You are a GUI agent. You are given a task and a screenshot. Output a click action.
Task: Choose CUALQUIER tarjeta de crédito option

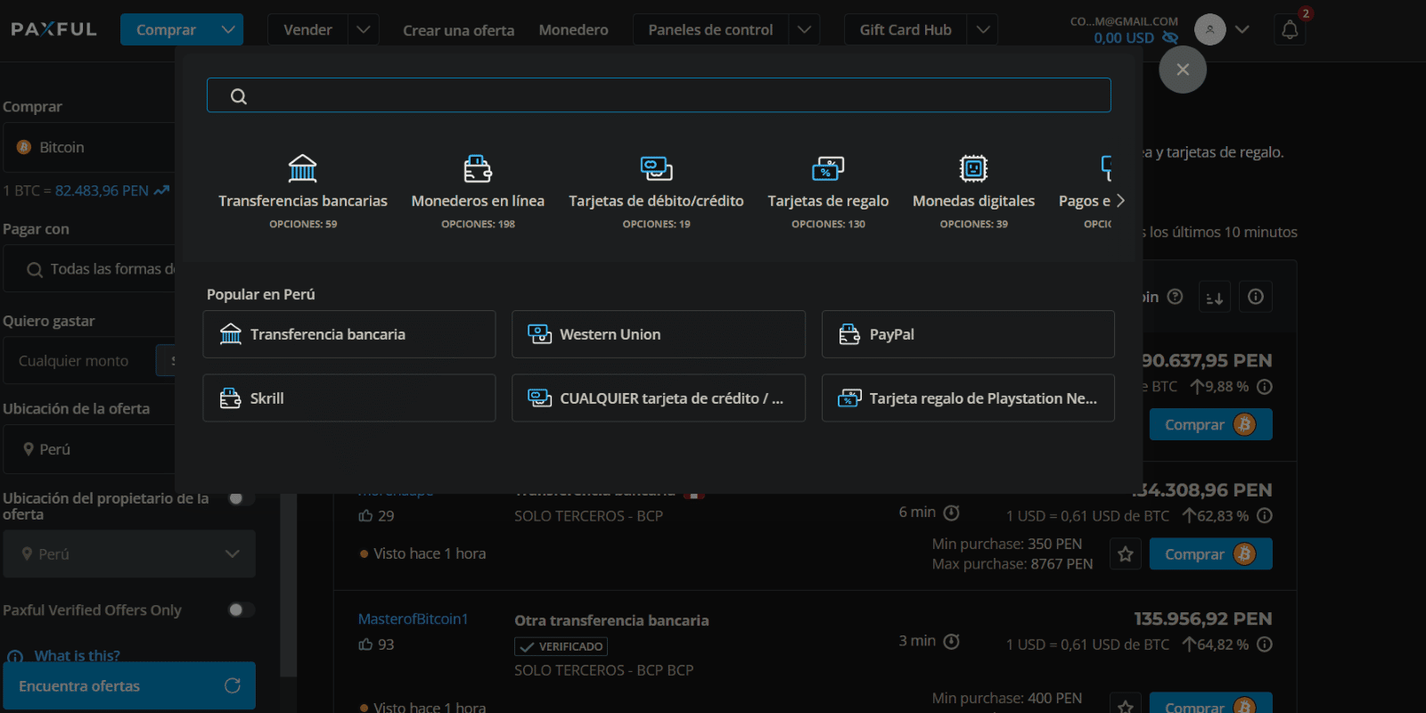coord(659,397)
